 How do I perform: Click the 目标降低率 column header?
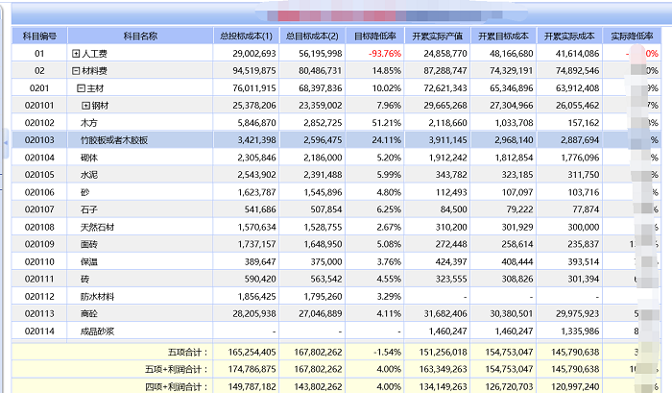[x=375, y=37]
